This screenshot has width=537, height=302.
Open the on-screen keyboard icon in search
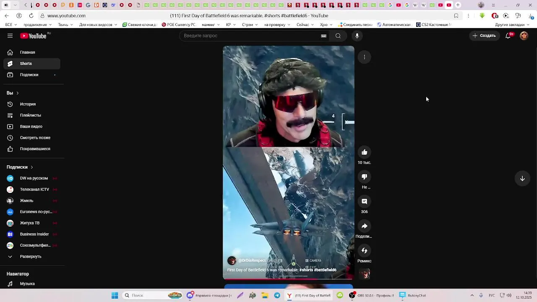(x=323, y=36)
